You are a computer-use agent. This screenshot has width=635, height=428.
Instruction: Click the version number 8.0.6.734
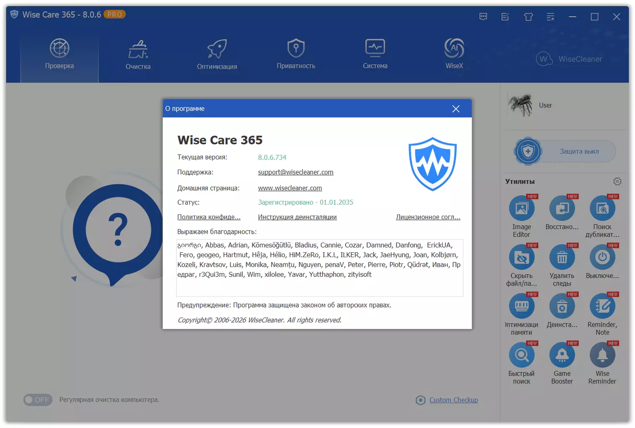272,157
